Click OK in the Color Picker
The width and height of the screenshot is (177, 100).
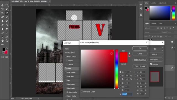[140, 48]
